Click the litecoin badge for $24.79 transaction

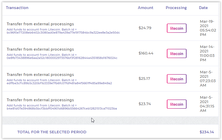point(177,28)
